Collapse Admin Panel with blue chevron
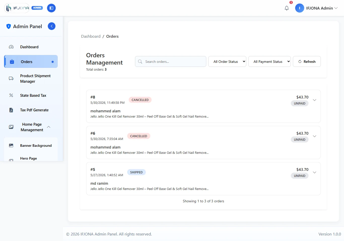This screenshot has width=344, height=241. [52, 26]
